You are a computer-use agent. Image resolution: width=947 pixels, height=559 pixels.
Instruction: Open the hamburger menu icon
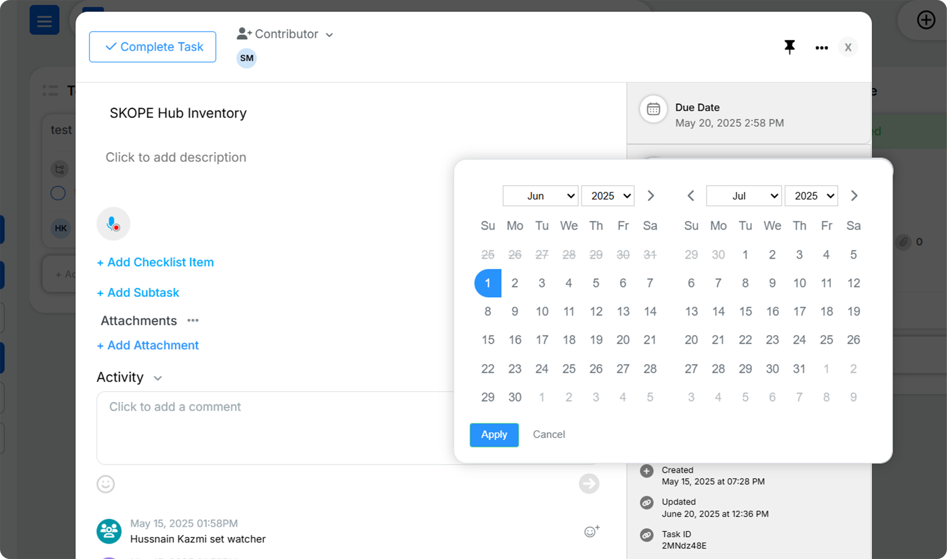pyautogui.click(x=45, y=20)
